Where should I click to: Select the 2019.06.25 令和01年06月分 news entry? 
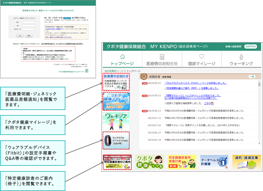(199, 133)
